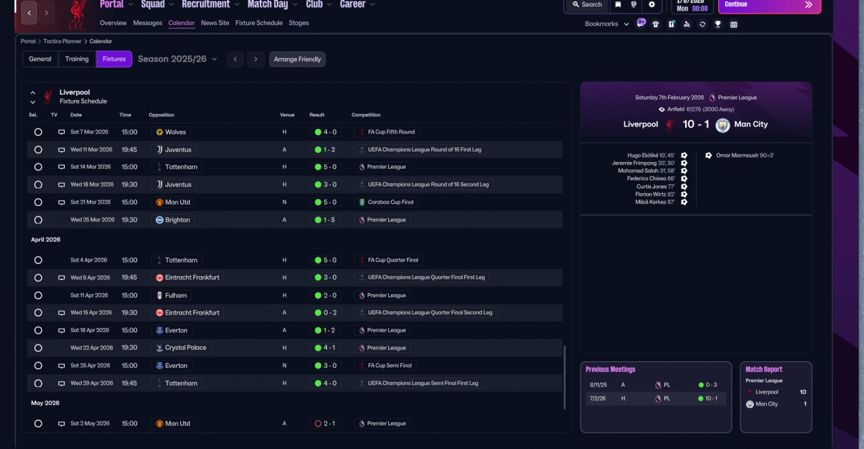This screenshot has height=449, width=864.
Task: Click the Search field
Action: [x=587, y=5]
